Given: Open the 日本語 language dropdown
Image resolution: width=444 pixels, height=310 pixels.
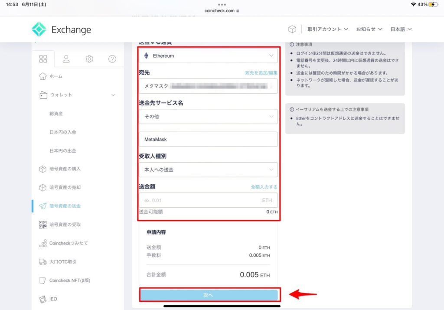Looking at the screenshot, I should tap(401, 29).
